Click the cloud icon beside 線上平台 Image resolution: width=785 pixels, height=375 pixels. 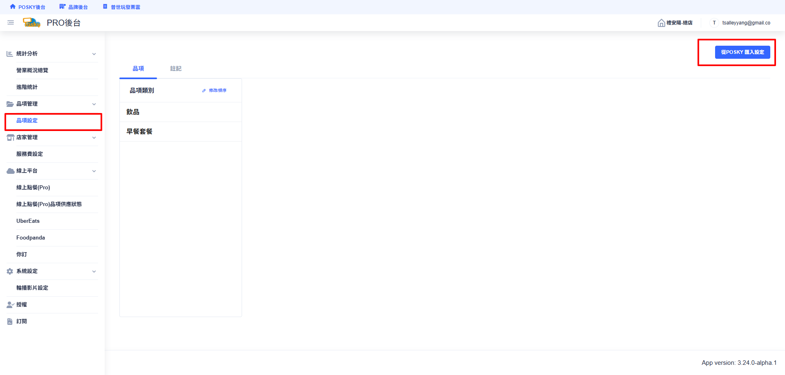pyautogui.click(x=10, y=171)
